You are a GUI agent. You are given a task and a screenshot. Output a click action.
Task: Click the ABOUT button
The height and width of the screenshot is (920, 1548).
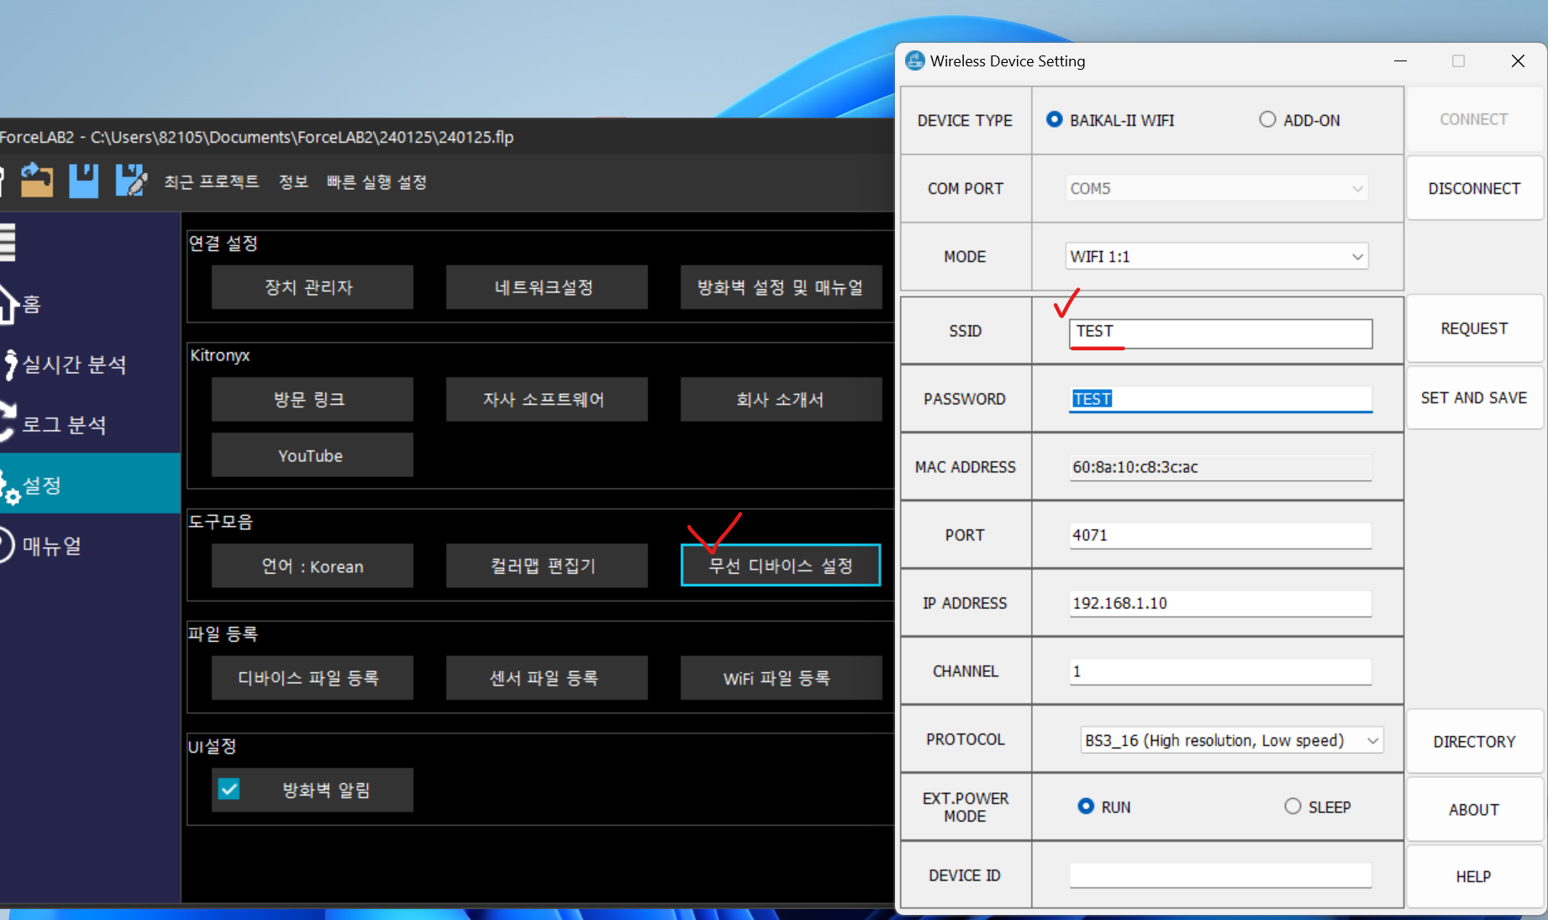click(1475, 809)
